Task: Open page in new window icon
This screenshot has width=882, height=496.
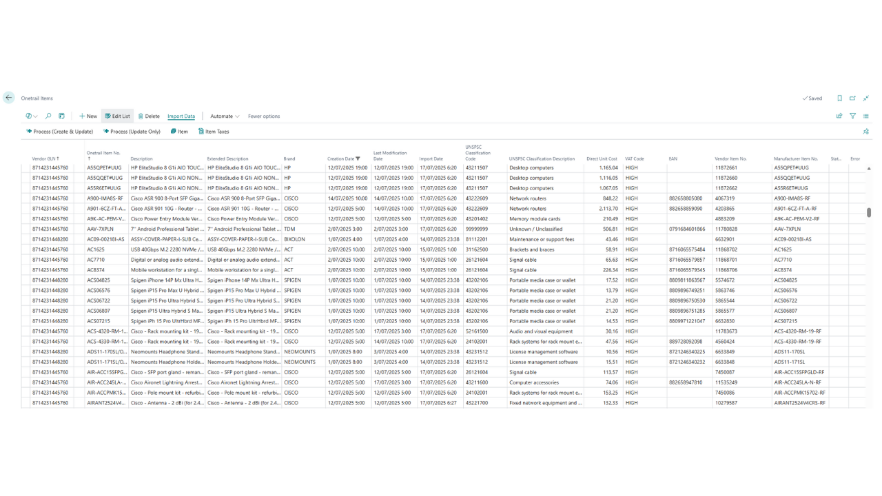Action: (852, 99)
